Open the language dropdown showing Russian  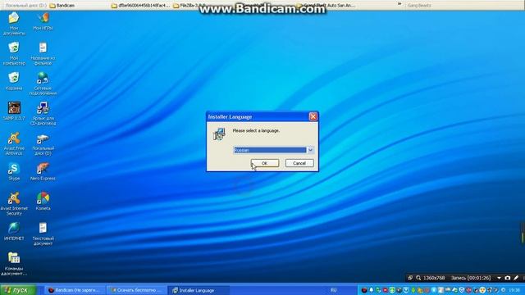[310, 150]
